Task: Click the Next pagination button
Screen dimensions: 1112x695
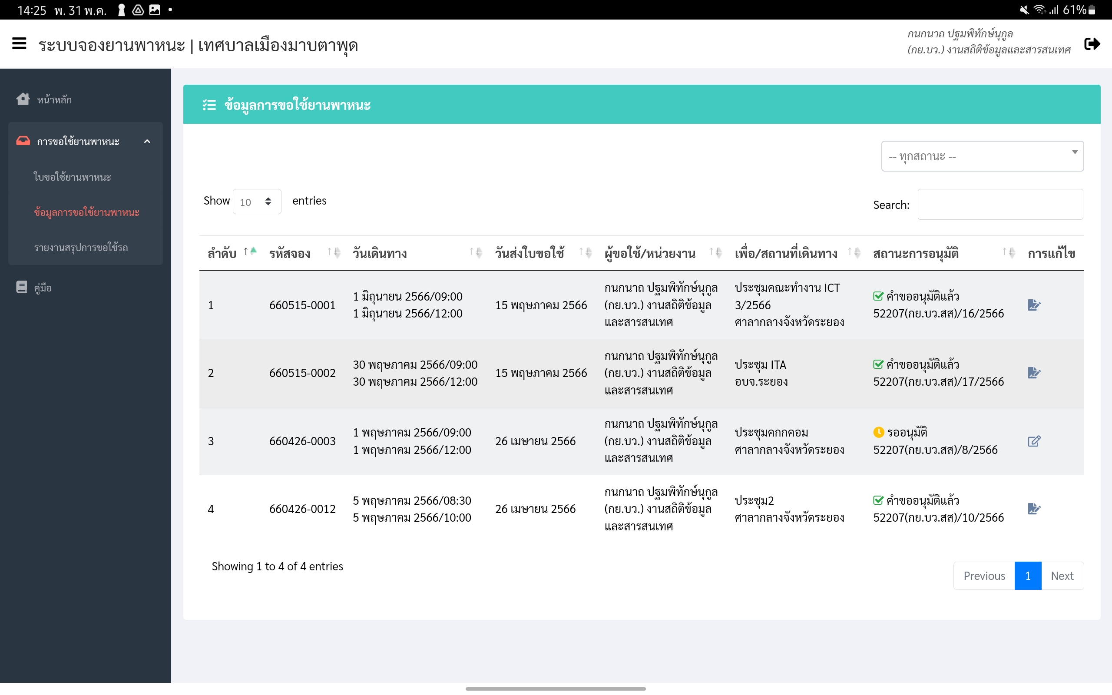Action: pyautogui.click(x=1062, y=576)
